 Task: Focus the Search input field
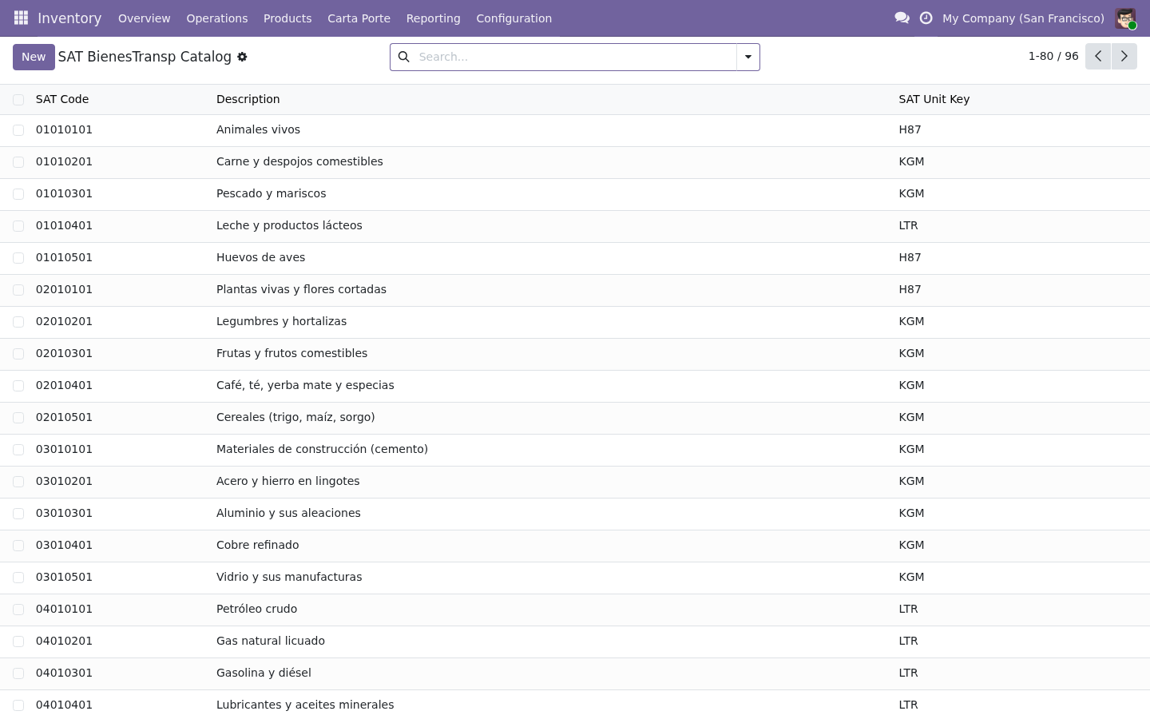(x=575, y=57)
